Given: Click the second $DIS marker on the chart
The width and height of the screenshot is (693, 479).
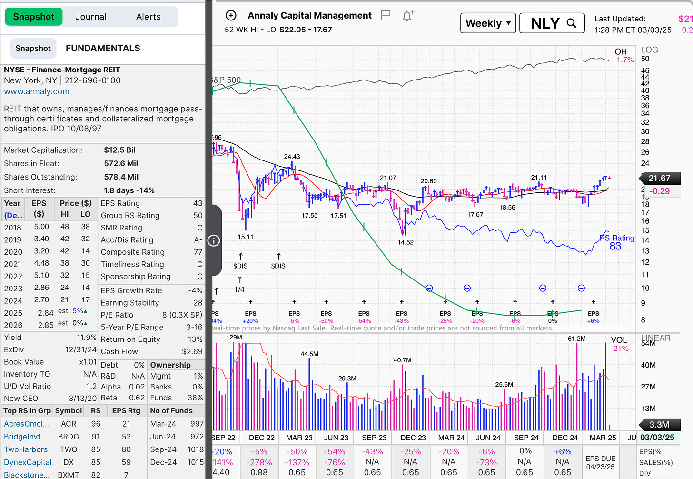Looking at the screenshot, I should click(x=278, y=266).
